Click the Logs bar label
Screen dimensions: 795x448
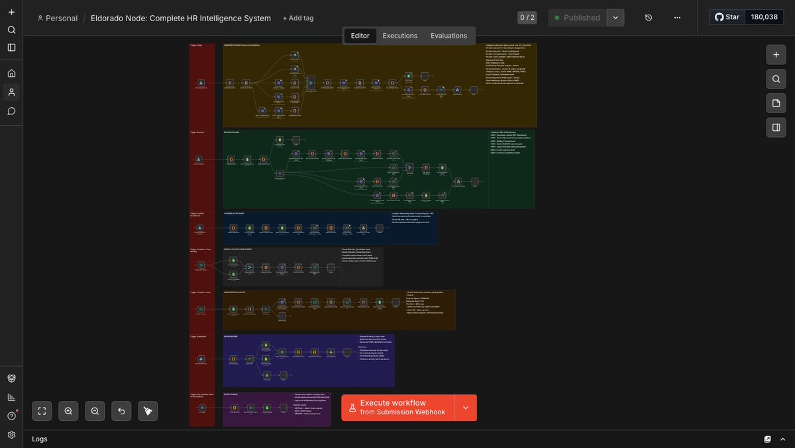[40, 439]
